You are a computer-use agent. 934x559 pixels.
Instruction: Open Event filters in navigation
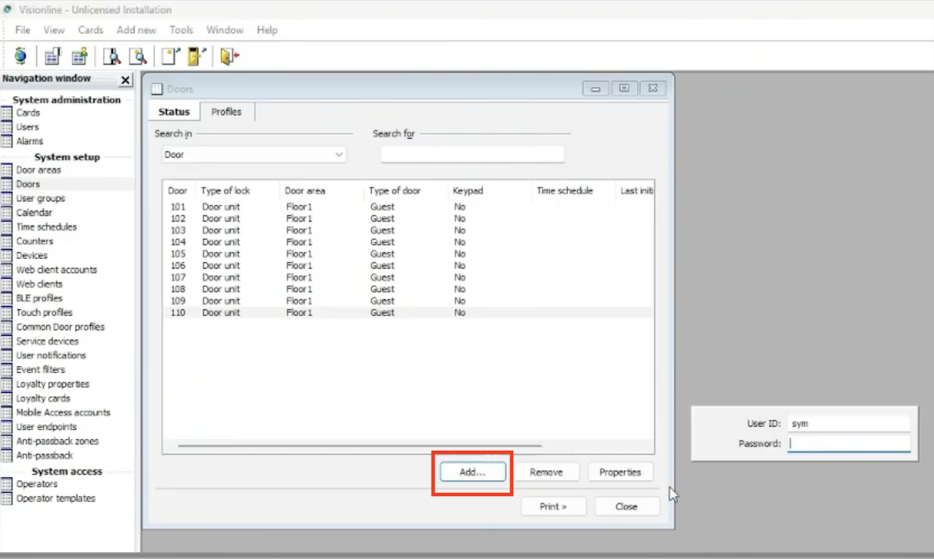coord(41,370)
